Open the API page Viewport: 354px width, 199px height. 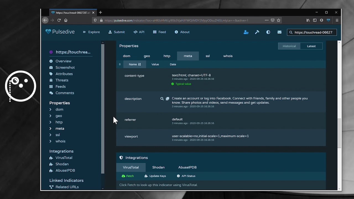point(139,32)
